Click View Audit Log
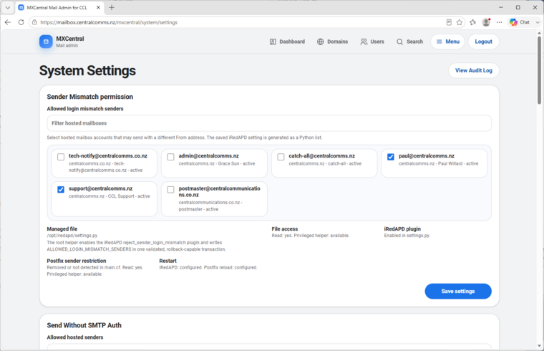544x351 pixels. pyautogui.click(x=474, y=70)
